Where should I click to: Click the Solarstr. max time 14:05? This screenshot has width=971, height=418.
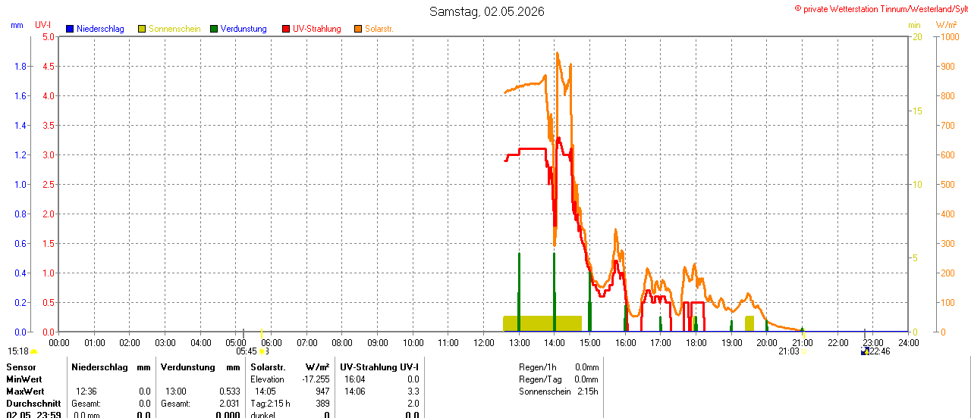[x=265, y=391]
